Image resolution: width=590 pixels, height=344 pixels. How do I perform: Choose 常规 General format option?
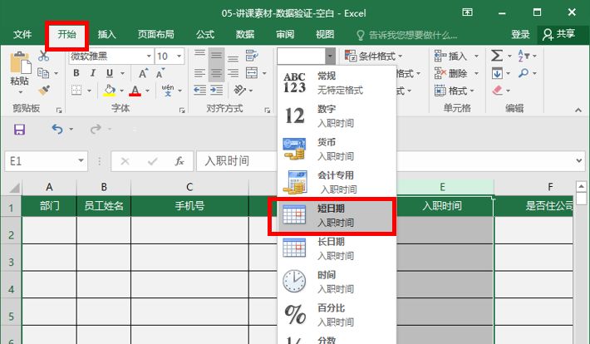(x=337, y=83)
